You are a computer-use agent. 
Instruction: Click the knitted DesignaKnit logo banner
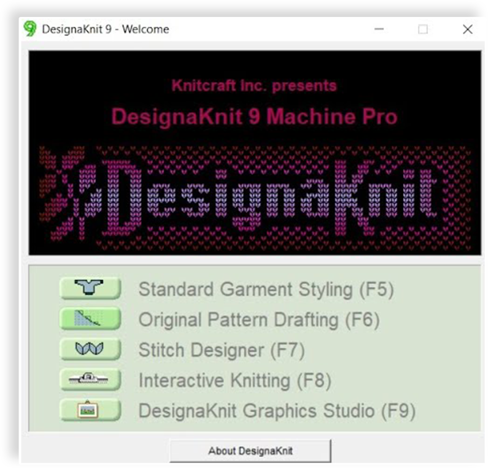click(255, 198)
